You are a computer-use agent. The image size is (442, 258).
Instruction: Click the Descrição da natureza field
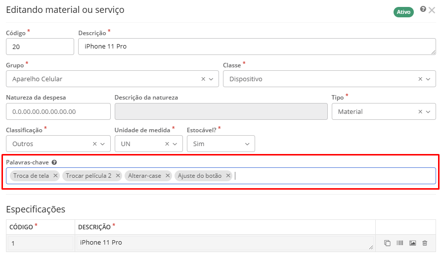pyautogui.click(x=221, y=111)
